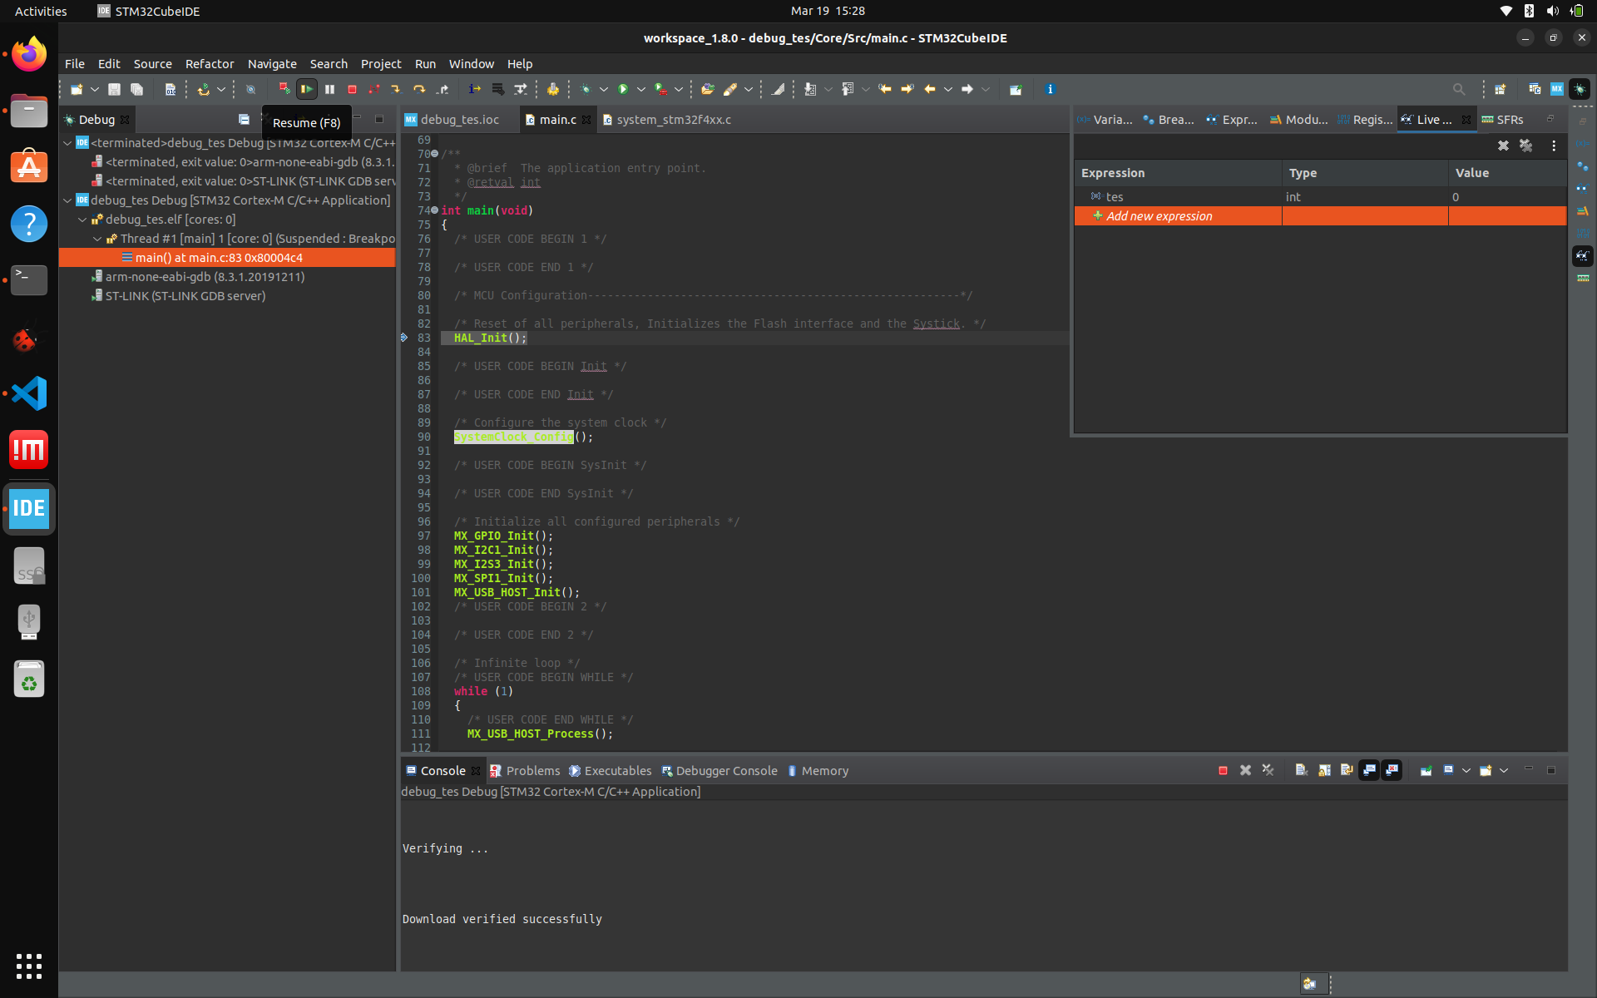Viewport: 1597px width, 998px height.
Task: Open the toolbar search magnifier
Action: click(1459, 89)
